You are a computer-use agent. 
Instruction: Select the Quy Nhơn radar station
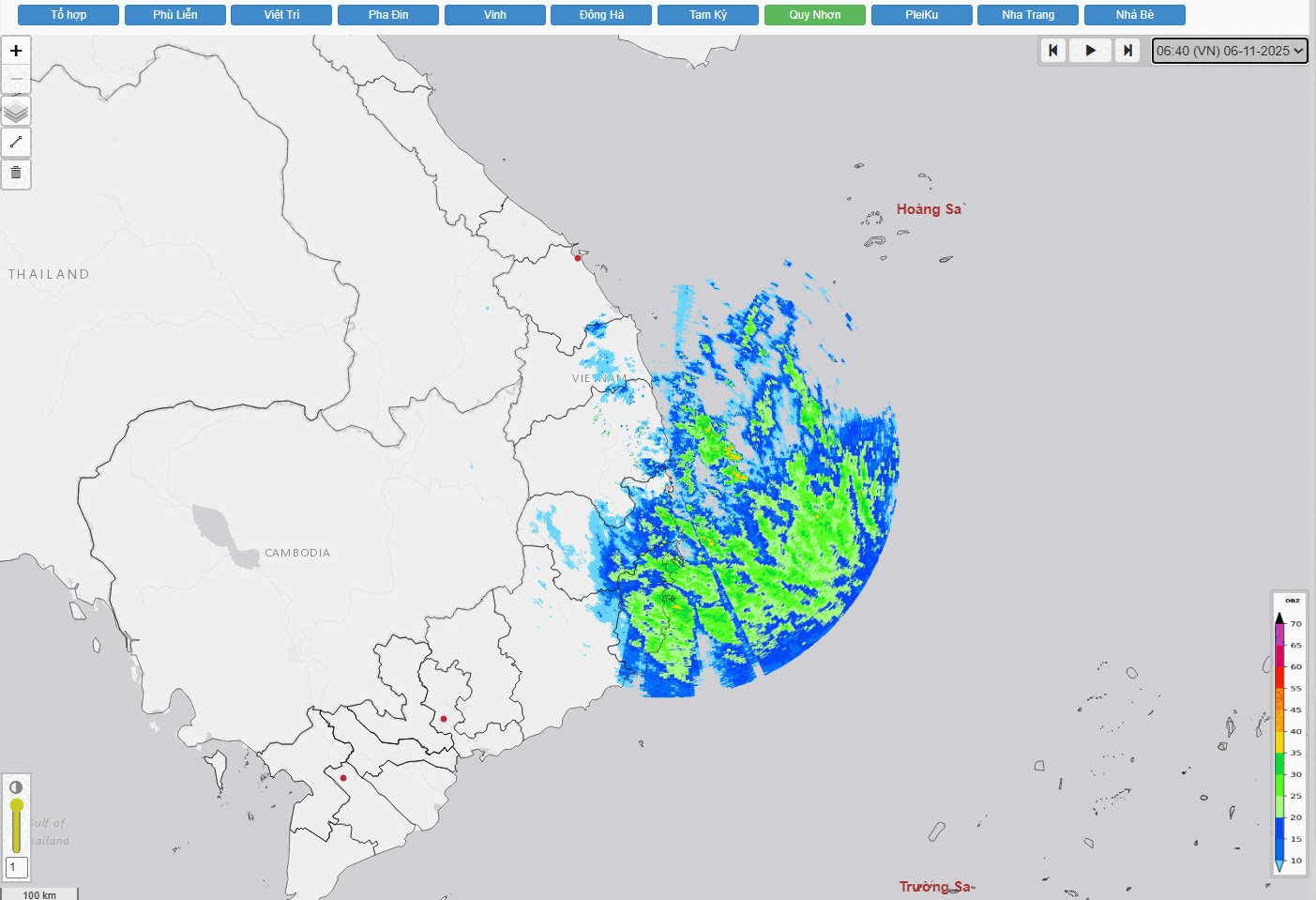814,15
